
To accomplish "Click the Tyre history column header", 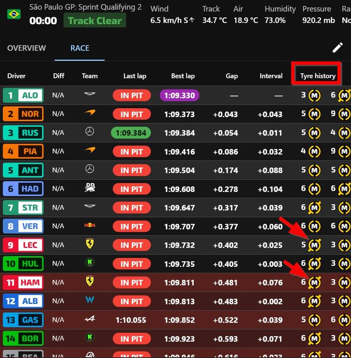I will 317,76.
